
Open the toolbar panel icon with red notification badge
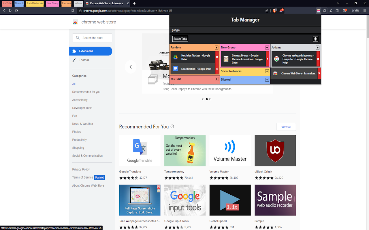(345, 10)
